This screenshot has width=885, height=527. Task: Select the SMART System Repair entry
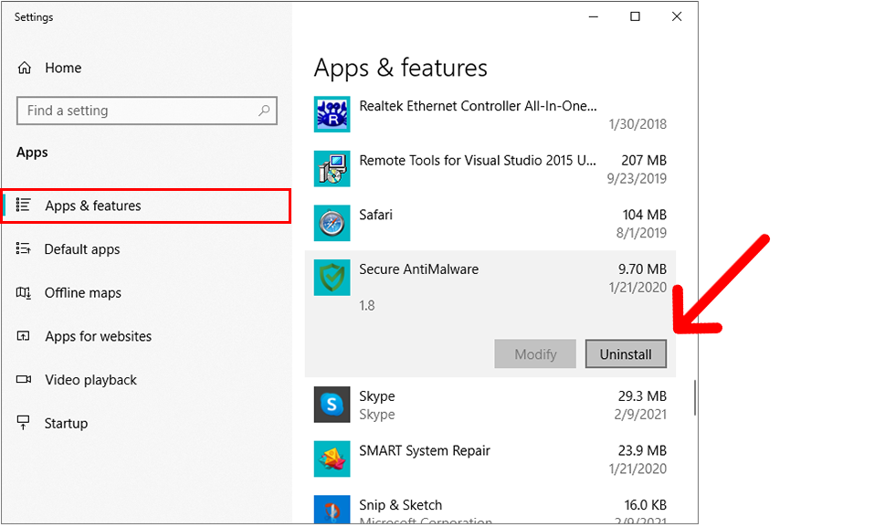pos(490,458)
